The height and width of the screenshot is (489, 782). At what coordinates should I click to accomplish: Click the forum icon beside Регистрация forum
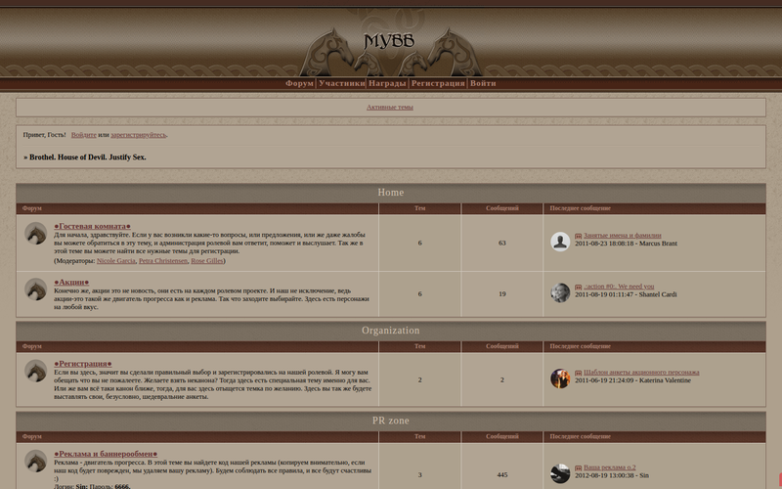(x=36, y=371)
